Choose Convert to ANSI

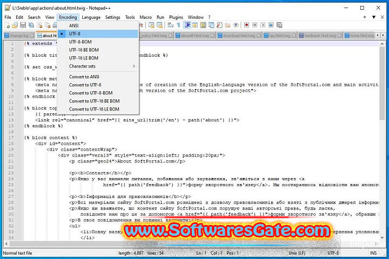point(98,77)
